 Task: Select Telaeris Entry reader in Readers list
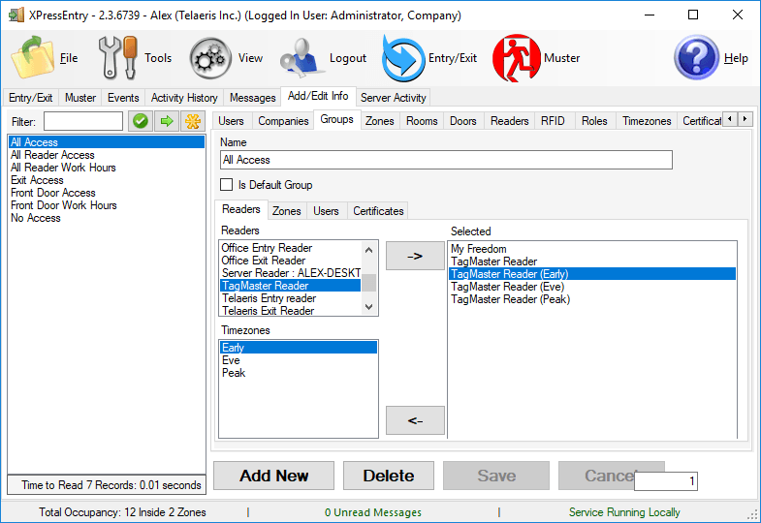pos(291,298)
